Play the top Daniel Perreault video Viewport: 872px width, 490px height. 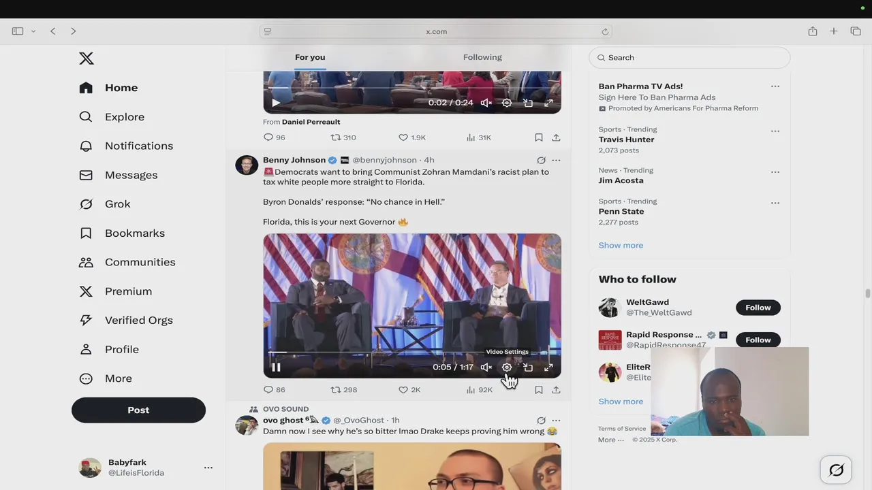coord(276,103)
